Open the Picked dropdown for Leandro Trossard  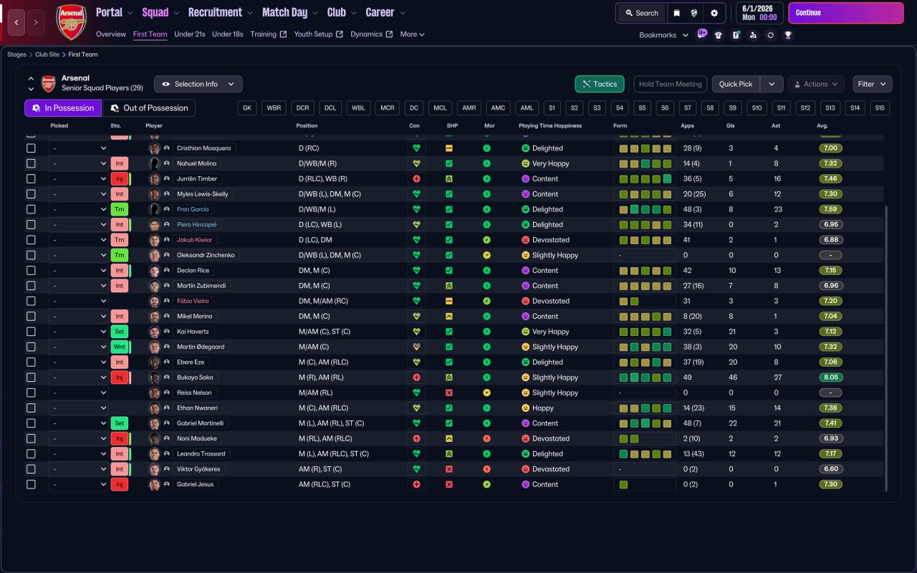(79, 454)
